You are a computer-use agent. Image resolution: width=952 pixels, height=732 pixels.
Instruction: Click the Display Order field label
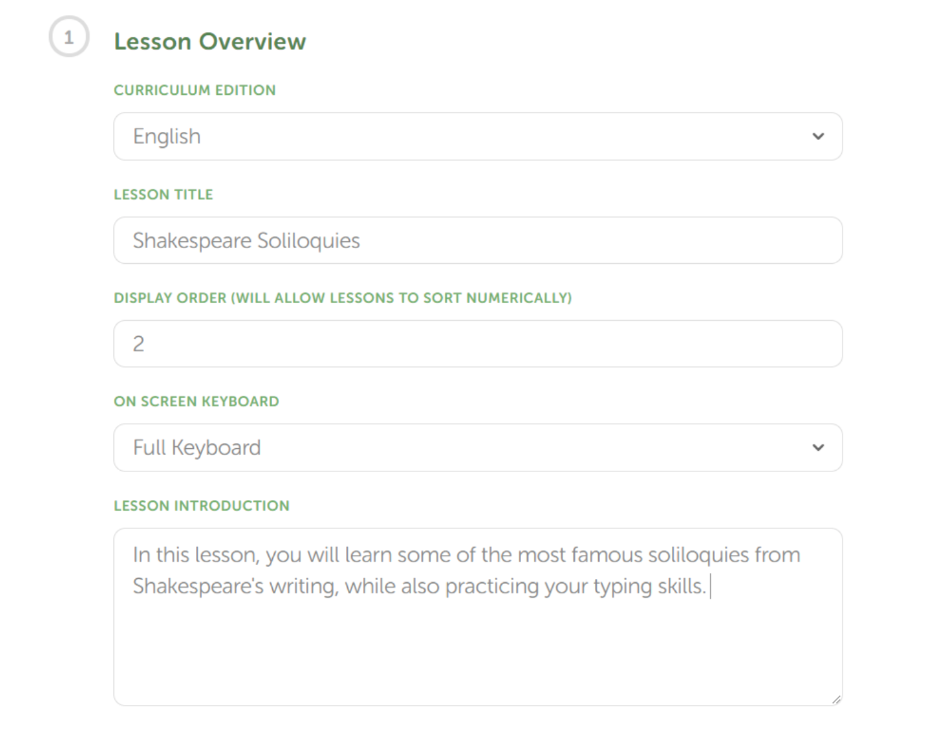343,298
